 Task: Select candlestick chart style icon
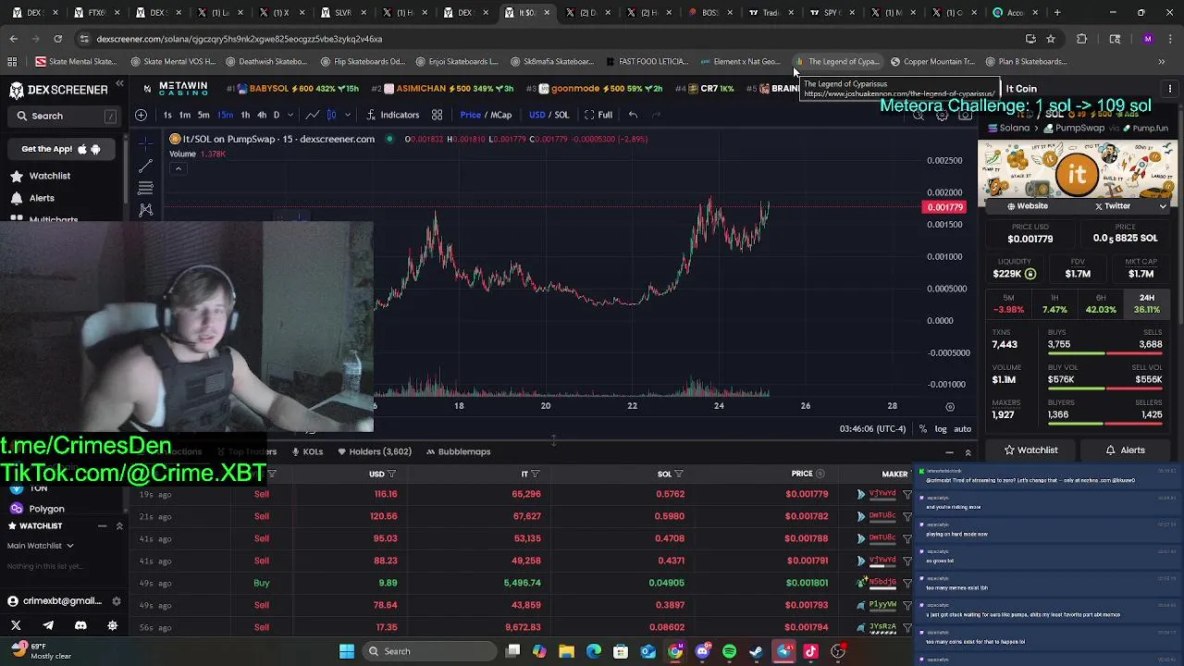click(x=330, y=115)
